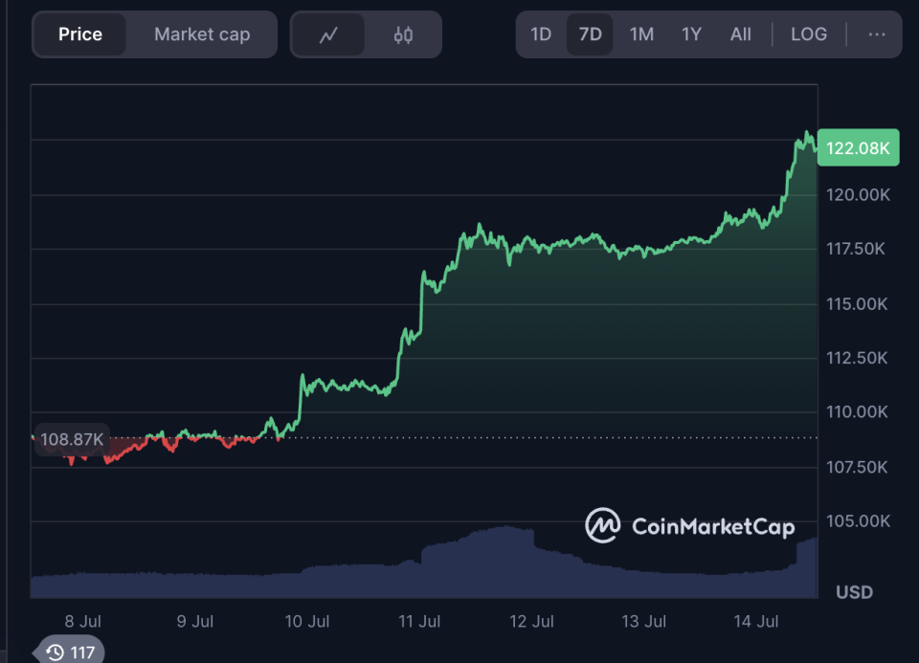Click the 11 Jul date marker
This screenshot has height=663, width=919.
pyautogui.click(x=419, y=622)
